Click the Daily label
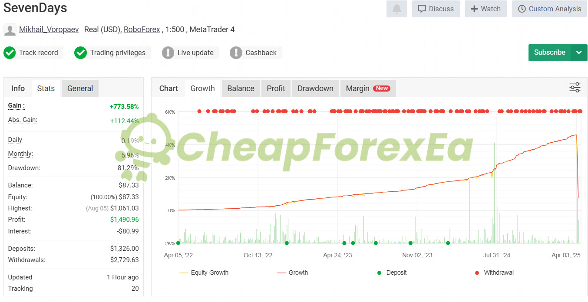Image resolution: width=588 pixels, height=302 pixels. [x=15, y=140]
